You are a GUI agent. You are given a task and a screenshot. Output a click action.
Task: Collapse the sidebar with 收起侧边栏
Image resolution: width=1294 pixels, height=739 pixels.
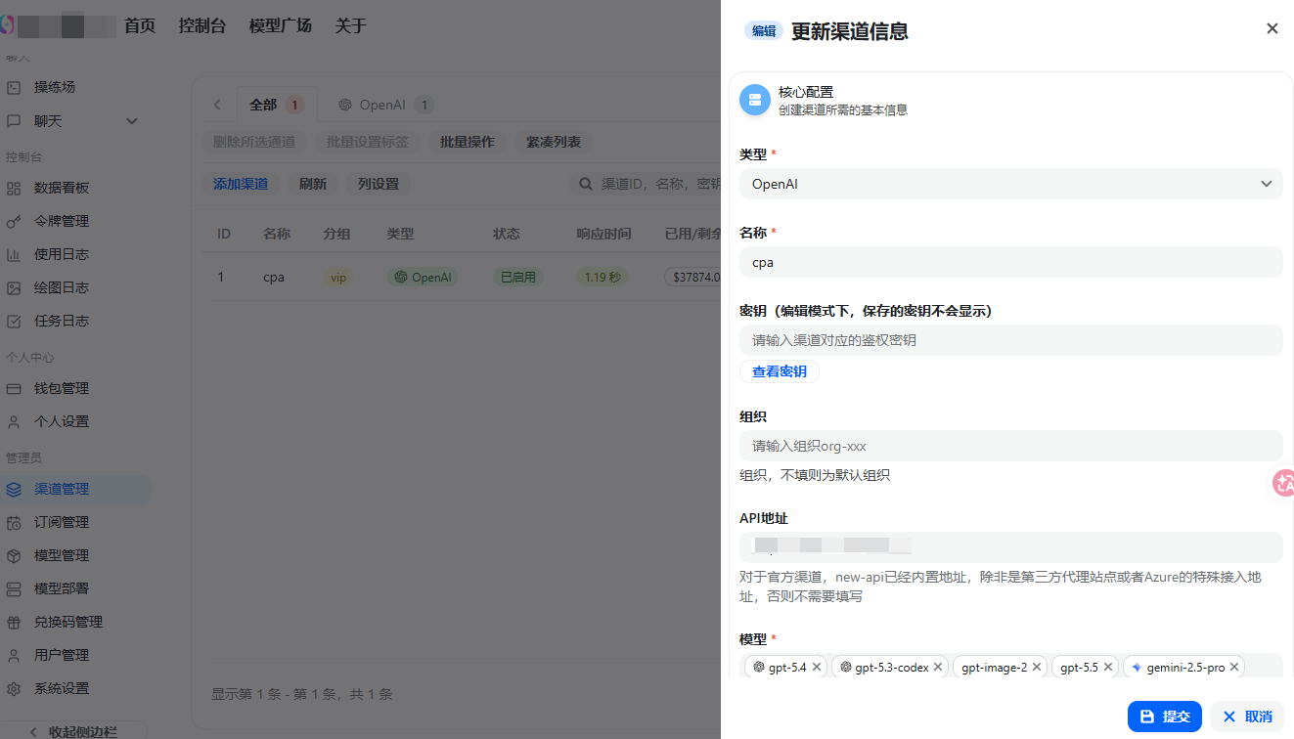coord(73,731)
